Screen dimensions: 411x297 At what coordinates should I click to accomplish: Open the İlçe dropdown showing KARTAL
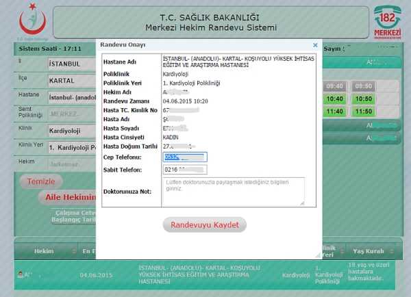coord(72,81)
